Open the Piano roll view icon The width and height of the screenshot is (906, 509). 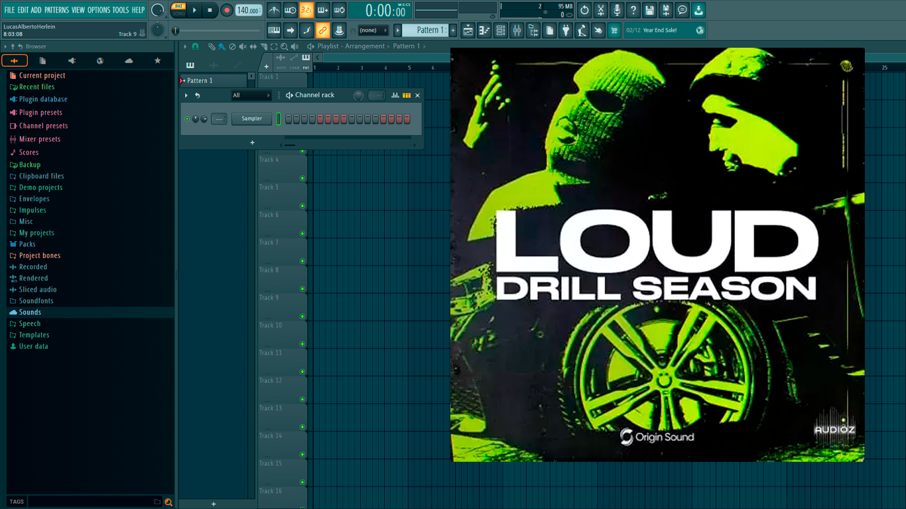coord(484,30)
